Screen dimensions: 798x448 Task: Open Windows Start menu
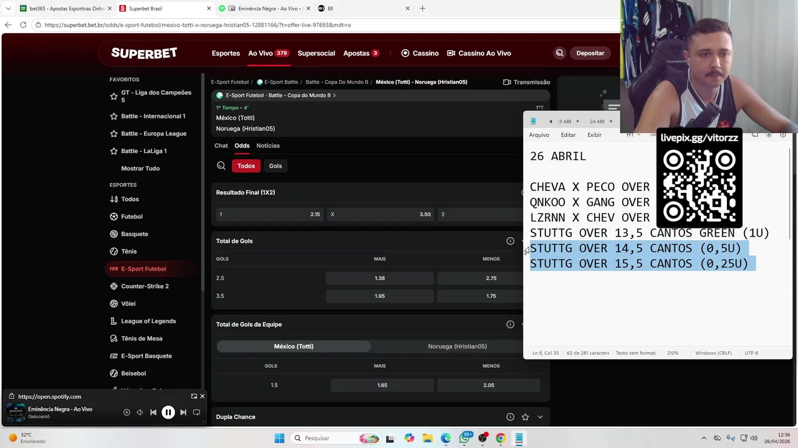[279, 438]
